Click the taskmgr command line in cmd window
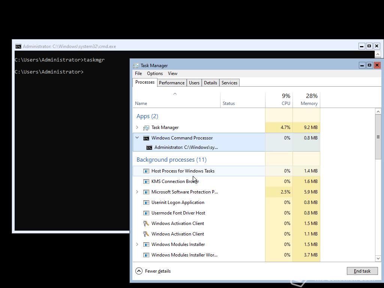 [60, 60]
